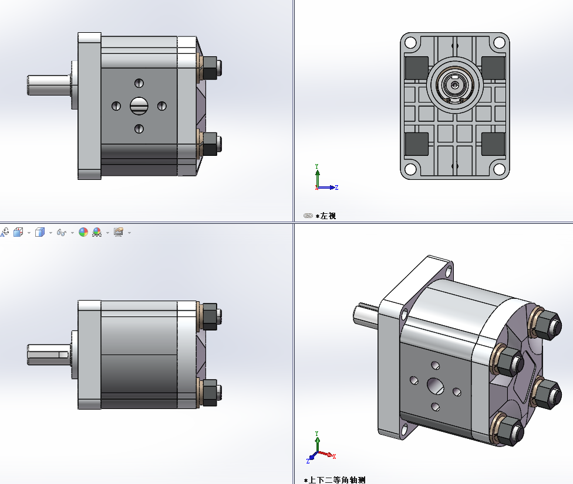Open the View Orientation cube tool
This screenshot has width=573, height=484.
coord(18,232)
